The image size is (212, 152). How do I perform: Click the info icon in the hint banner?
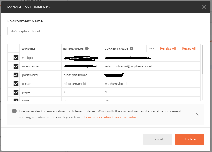14,111
